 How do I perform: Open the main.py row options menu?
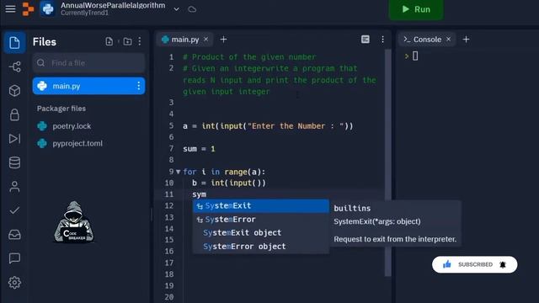click(x=138, y=86)
